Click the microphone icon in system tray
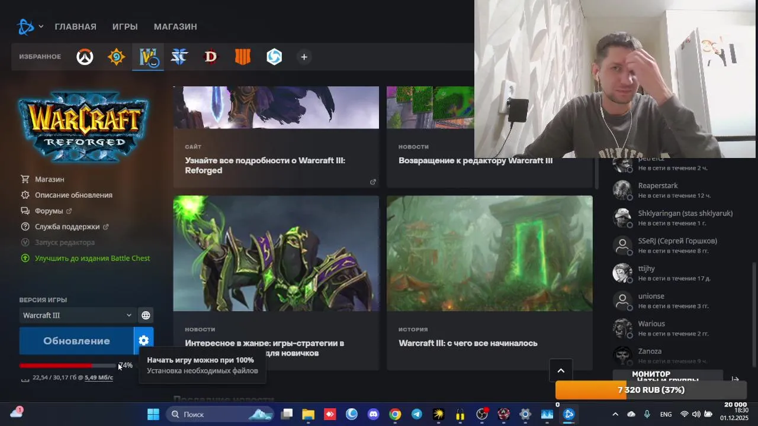The width and height of the screenshot is (758, 426). (647, 414)
